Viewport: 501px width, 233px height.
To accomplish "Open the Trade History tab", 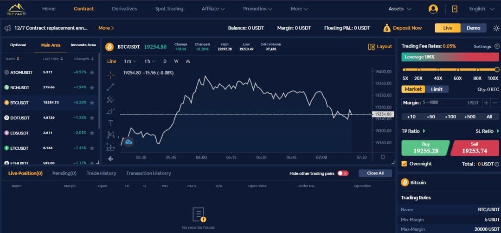I will coord(101,173).
